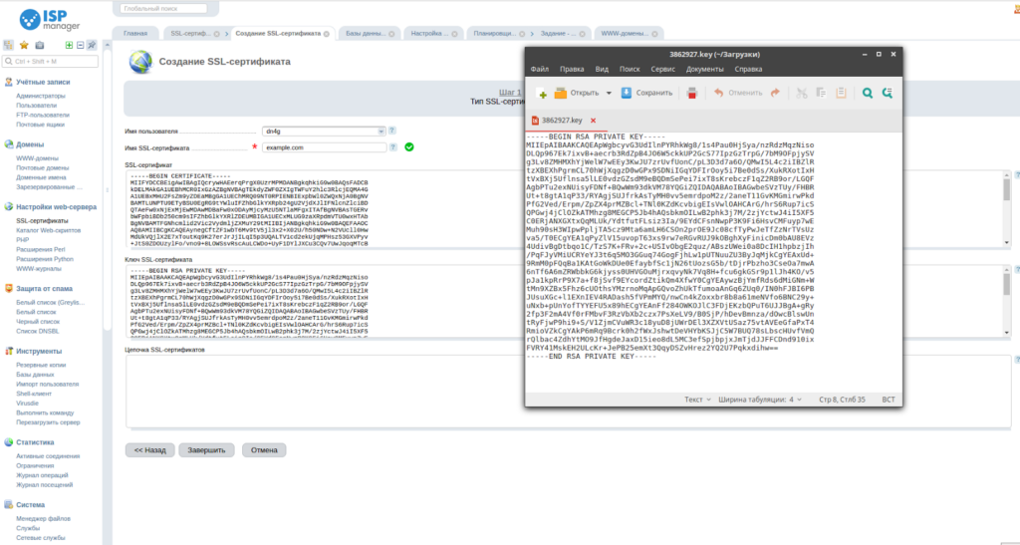The image size is (1020, 545).
Task: Click help icon next to Имя SSL-сертификата
Action: click(392, 147)
